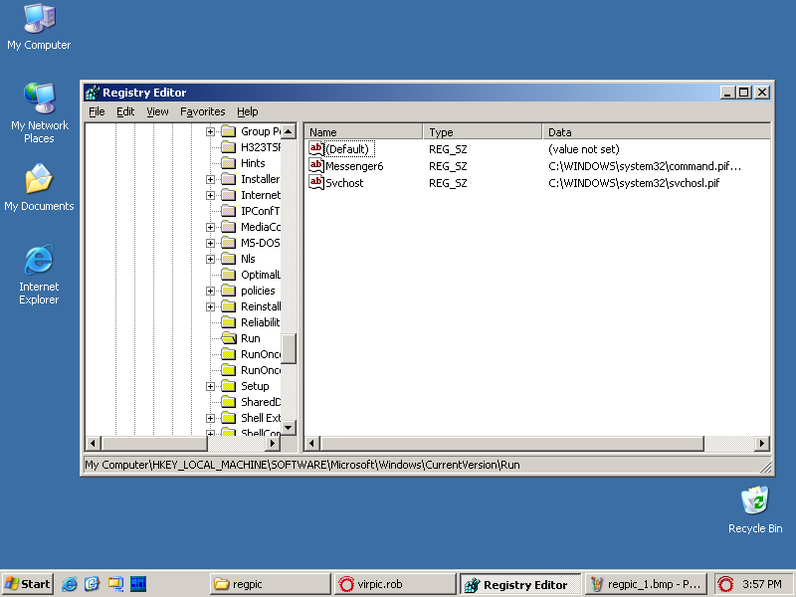Select the Nls folder icon
The width and height of the screenshot is (796, 597).
click(229, 259)
